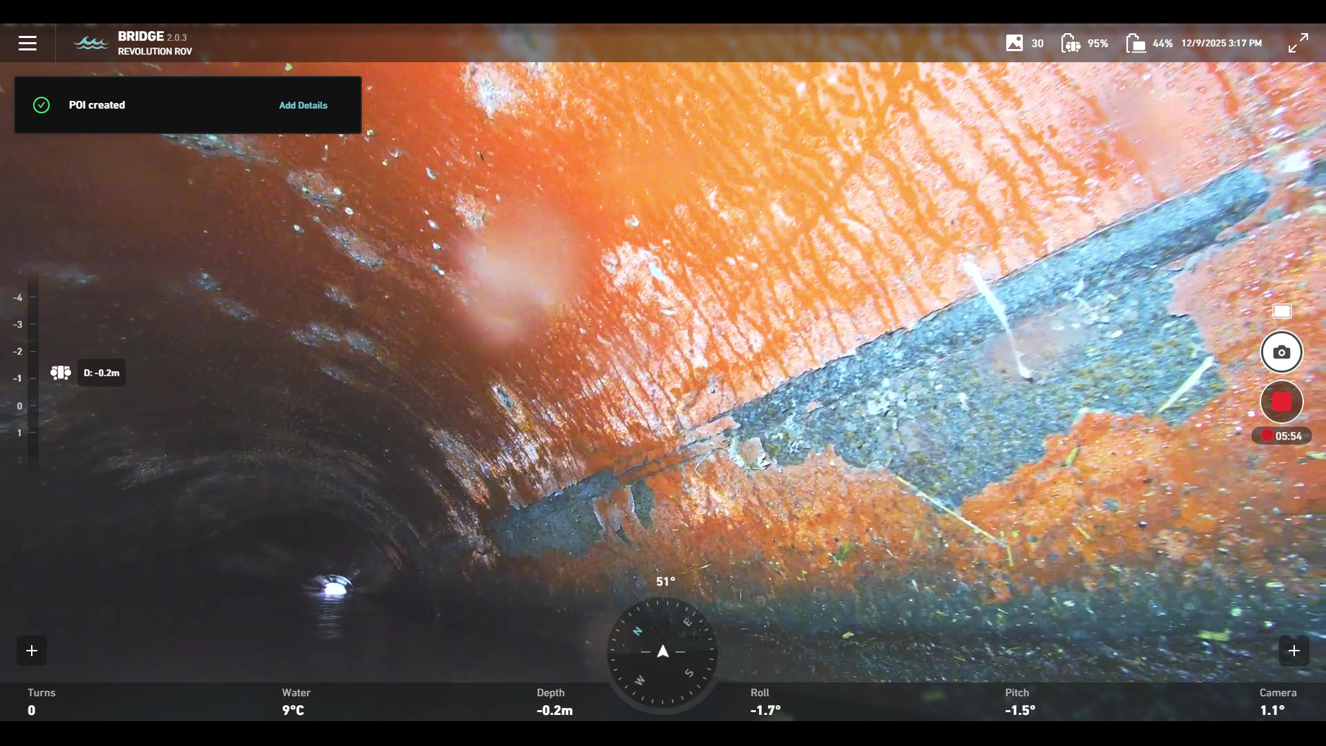
Task: Toggle the white aspect ratio rectangle icon
Action: pos(1282,312)
